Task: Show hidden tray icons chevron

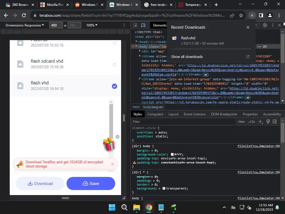Action: 224,207
